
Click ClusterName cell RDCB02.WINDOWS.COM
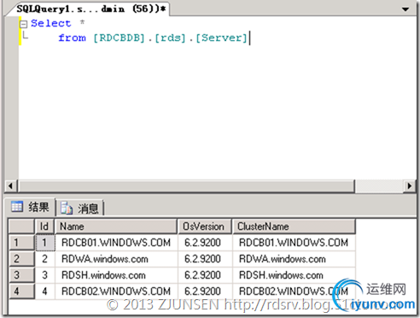pyautogui.click(x=294, y=291)
